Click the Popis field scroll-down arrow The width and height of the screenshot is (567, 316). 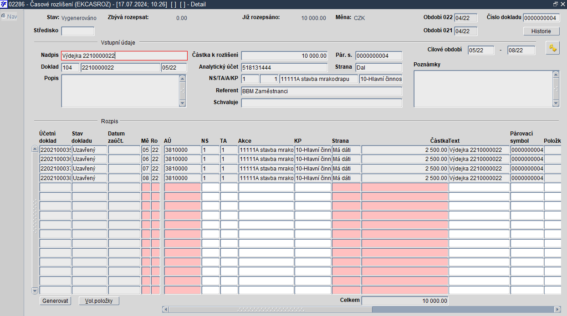183,104
